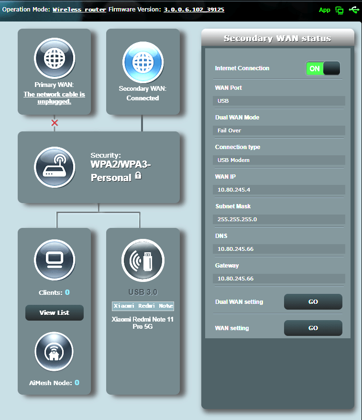Toggle the Internet Connection ON switch
362x420 pixels.
pos(323,68)
